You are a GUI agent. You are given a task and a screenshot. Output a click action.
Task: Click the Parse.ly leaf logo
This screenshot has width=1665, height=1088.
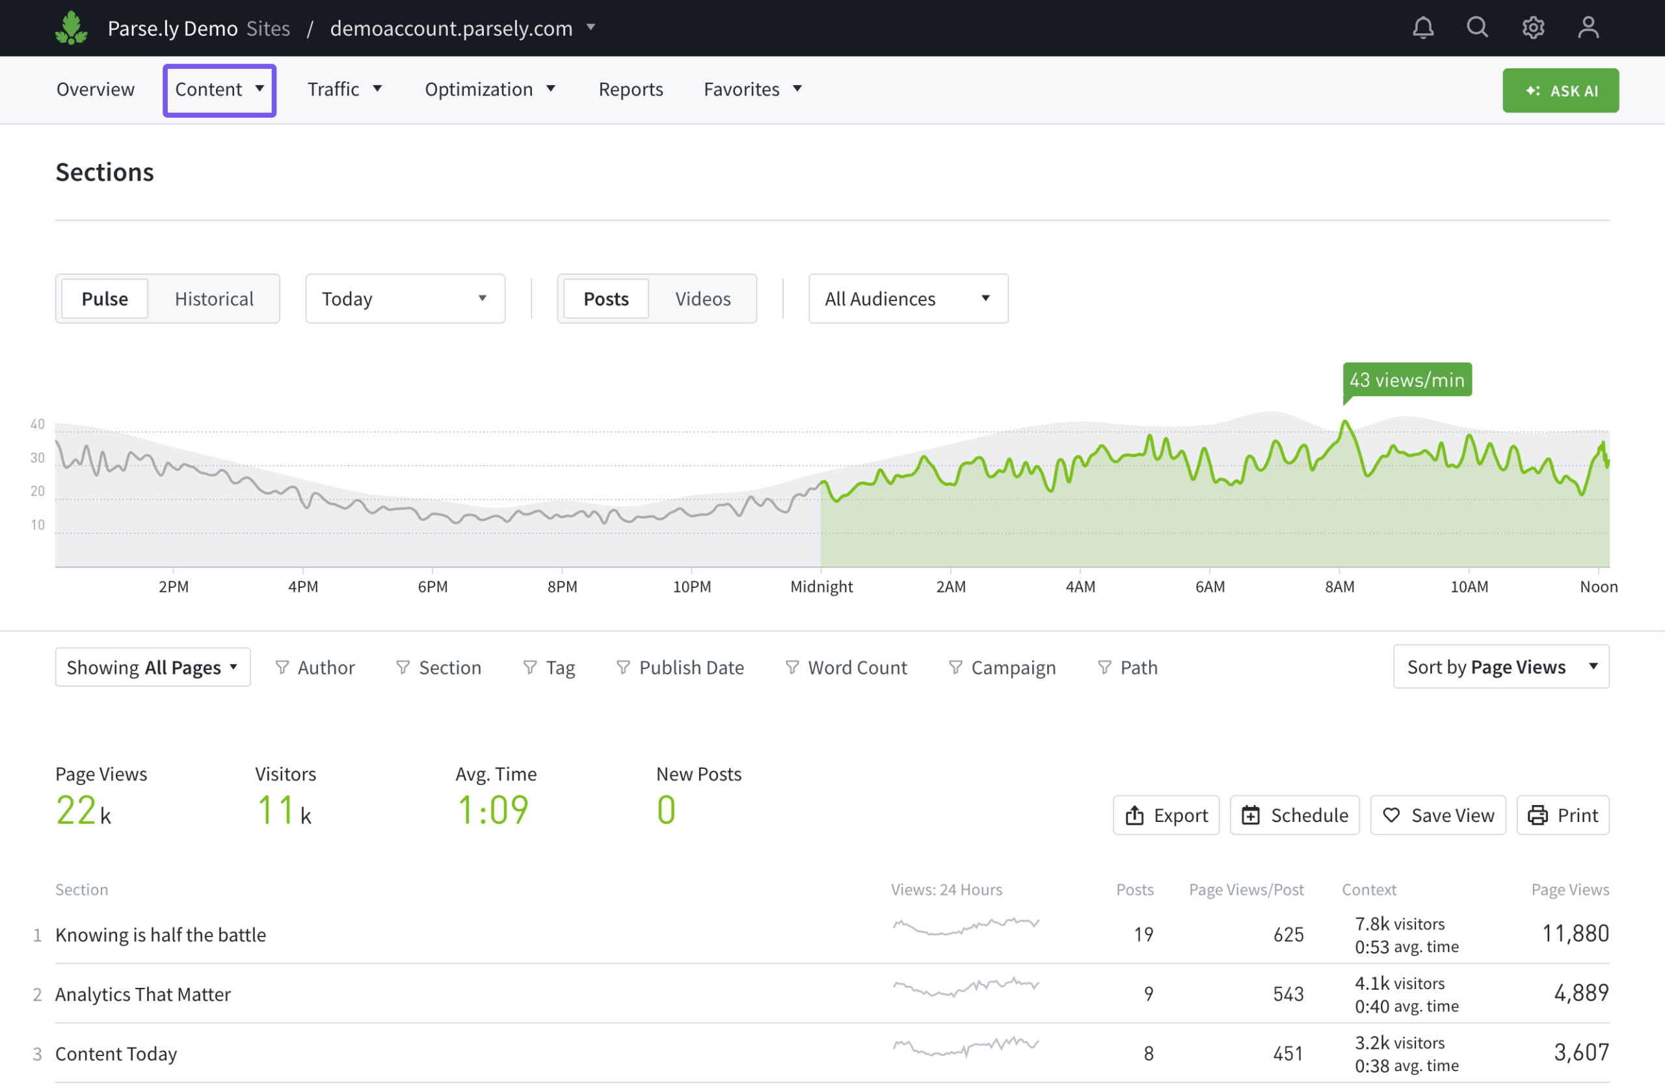coord(72,28)
